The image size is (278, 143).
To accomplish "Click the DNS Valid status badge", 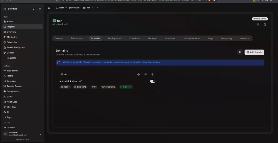I will tap(126, 87).
